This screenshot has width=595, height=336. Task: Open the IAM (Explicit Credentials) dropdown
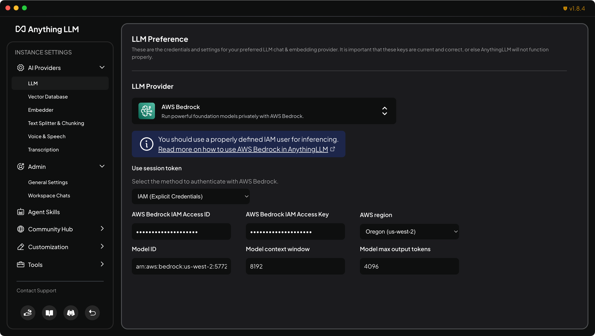[191, 196]
